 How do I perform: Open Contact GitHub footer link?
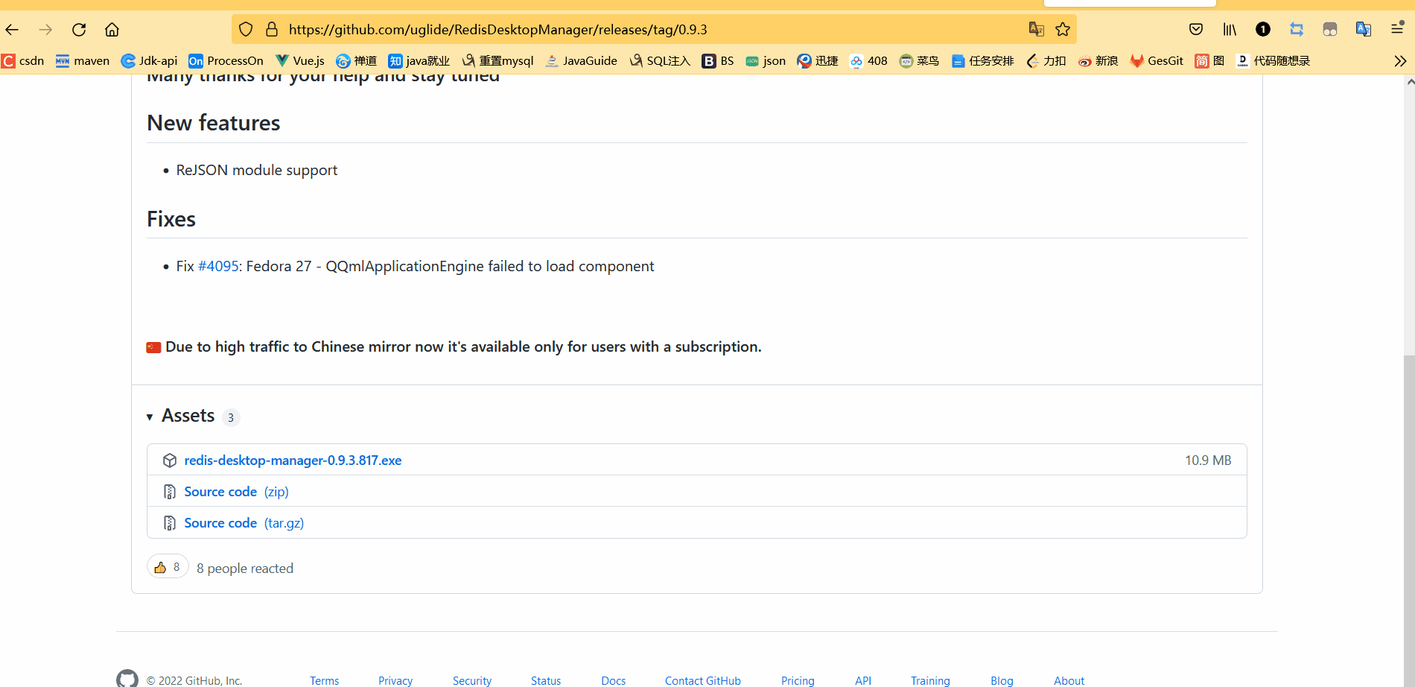pyautogui.click(x=703, y=680)
